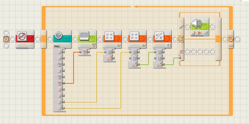Click the loop start bar

(44, 39)
